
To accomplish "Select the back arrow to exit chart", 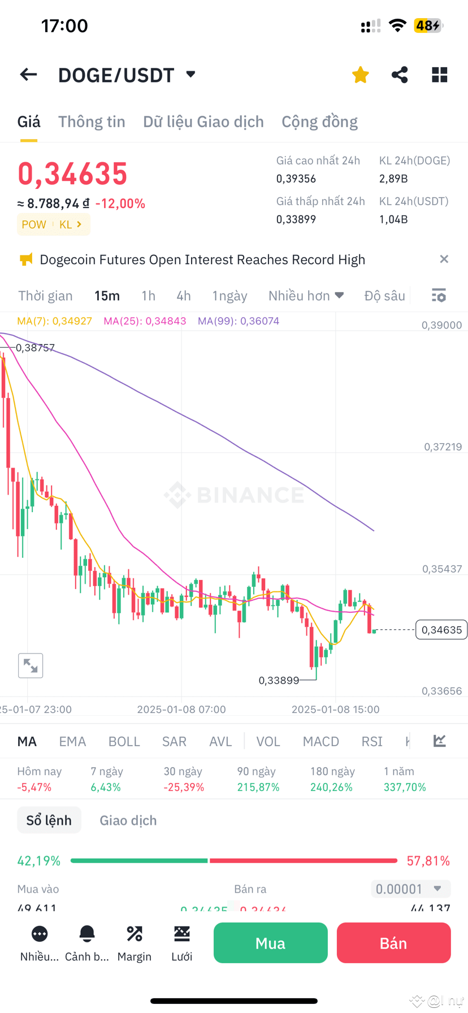I will click(x=28, y=74).
